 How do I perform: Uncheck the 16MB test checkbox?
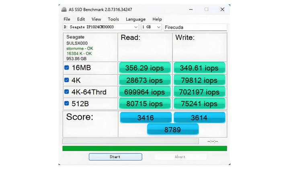(x=67, y=68)
